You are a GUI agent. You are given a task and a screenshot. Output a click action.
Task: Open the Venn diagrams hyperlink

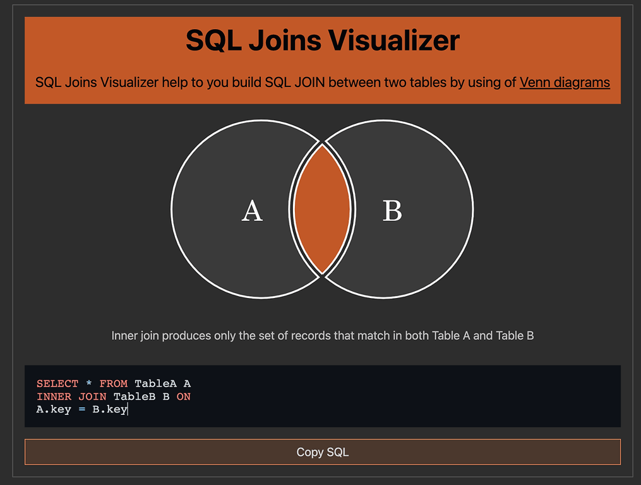coord(564,82)
